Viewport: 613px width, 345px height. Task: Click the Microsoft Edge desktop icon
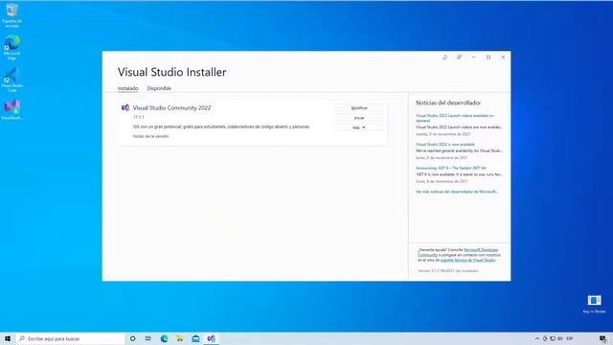tap(11, 47)
